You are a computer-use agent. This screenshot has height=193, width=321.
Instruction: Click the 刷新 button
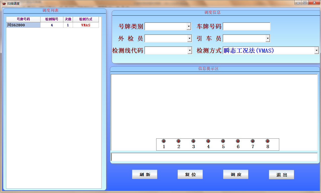(x=145, y=174)
